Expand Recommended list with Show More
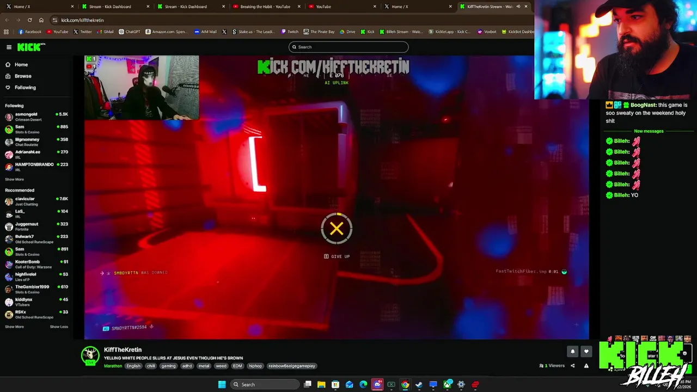This screenshot has height=392, width=697. [14, 327]
